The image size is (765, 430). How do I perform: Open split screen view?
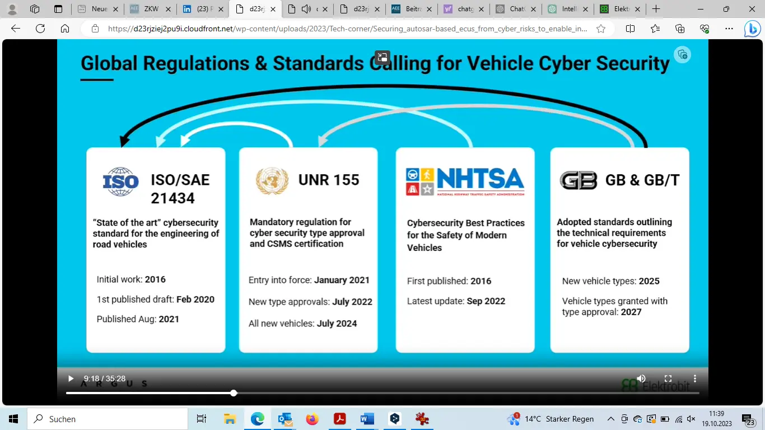630,29
